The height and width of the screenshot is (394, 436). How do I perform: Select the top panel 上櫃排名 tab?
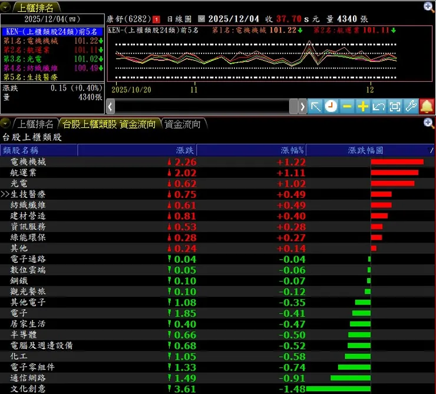click(x=35, y=8)
